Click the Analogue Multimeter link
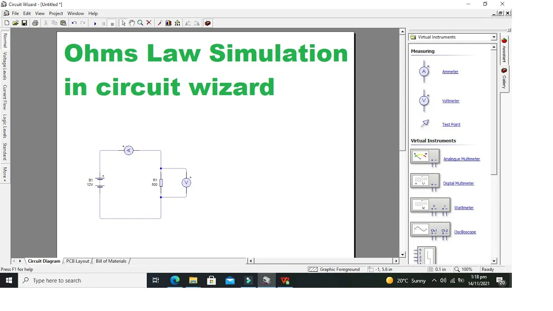The width and height of the screenshot is (553, 311). click(461, 159)
